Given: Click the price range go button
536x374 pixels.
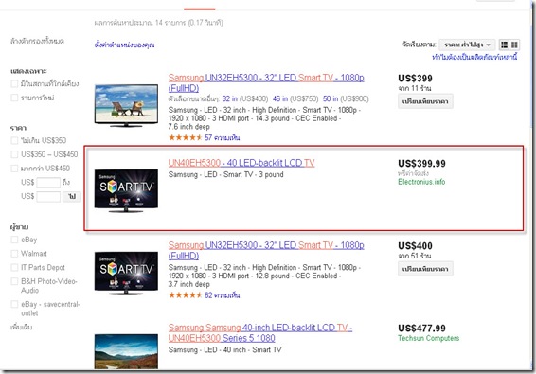Looking at the screenshot, I should (72, 197).
